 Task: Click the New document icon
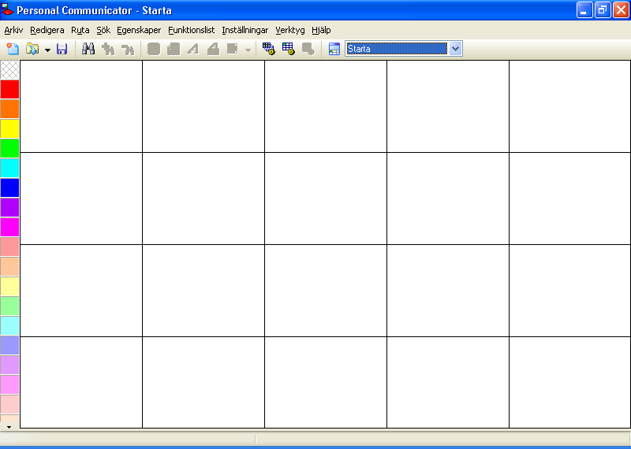tap(13, 49)
